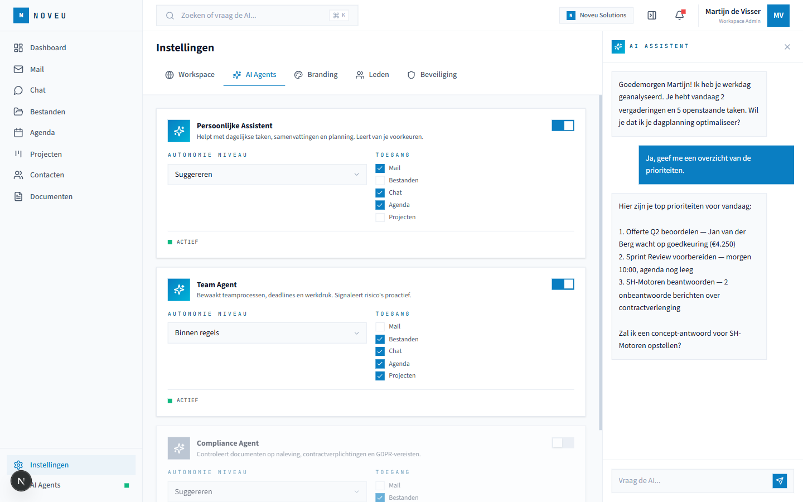Send message with paper plane icon
Image resolution: width=803 pixels, height=502 pixels.
click(x=780, y=481)
